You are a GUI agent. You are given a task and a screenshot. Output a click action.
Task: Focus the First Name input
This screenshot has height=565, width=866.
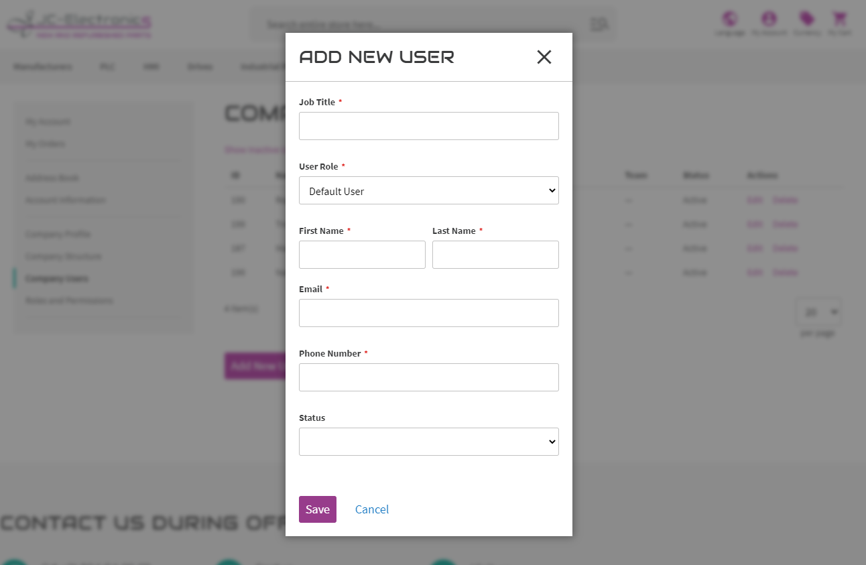pyautogui.click(x=362, y=255)
